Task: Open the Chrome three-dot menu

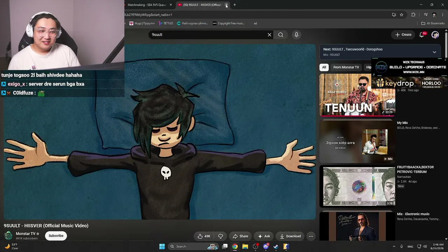Action: click(443, 15)
